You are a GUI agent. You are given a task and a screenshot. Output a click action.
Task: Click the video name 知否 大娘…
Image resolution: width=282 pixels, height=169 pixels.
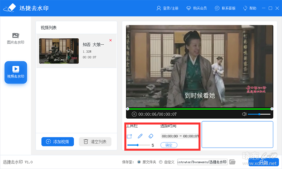(x=93, y=45)
